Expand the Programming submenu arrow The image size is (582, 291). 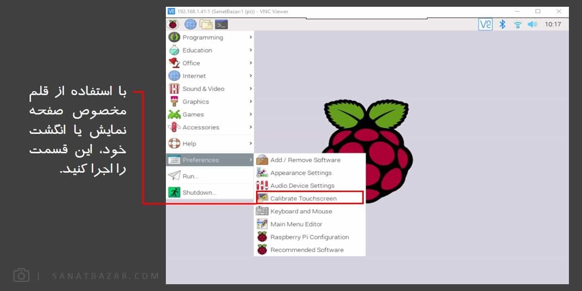click(x=251, y=37)
